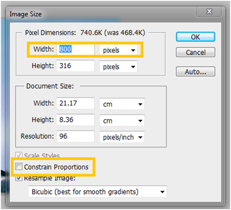Screen dimensions: 231x210
Task: Close the Image Size dialog
Action: [x=209, y=12]
